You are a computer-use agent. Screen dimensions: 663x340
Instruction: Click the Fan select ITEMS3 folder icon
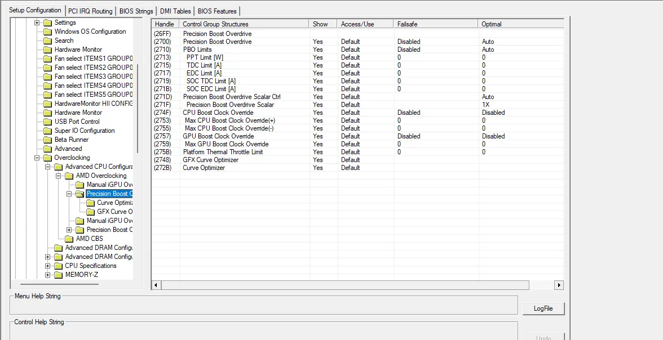click(48, 77)
